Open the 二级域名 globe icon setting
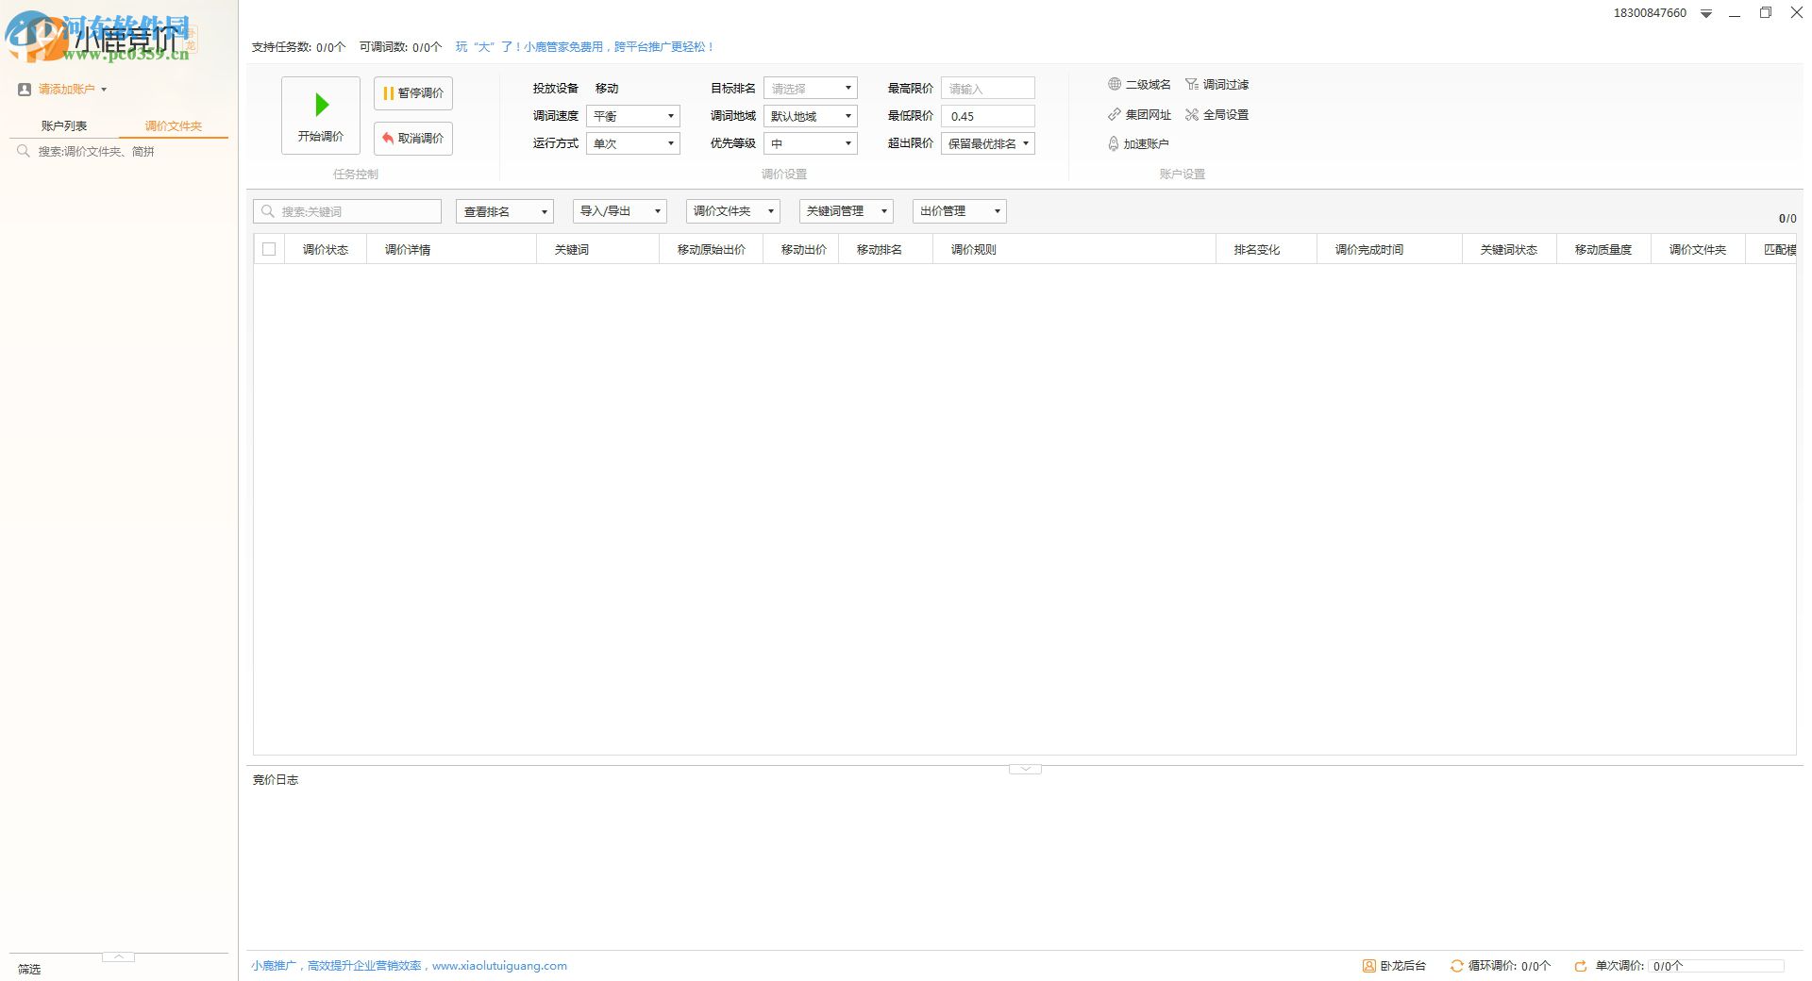Image resolution: width=1812 pixels, height=981 pixels. pyautogui.click(x=1115, y=84)
